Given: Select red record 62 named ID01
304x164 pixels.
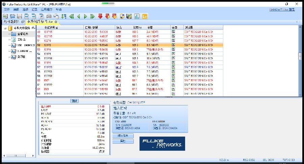Looking at the screenshot, I should pyautogui.click(x=130, y=89).
